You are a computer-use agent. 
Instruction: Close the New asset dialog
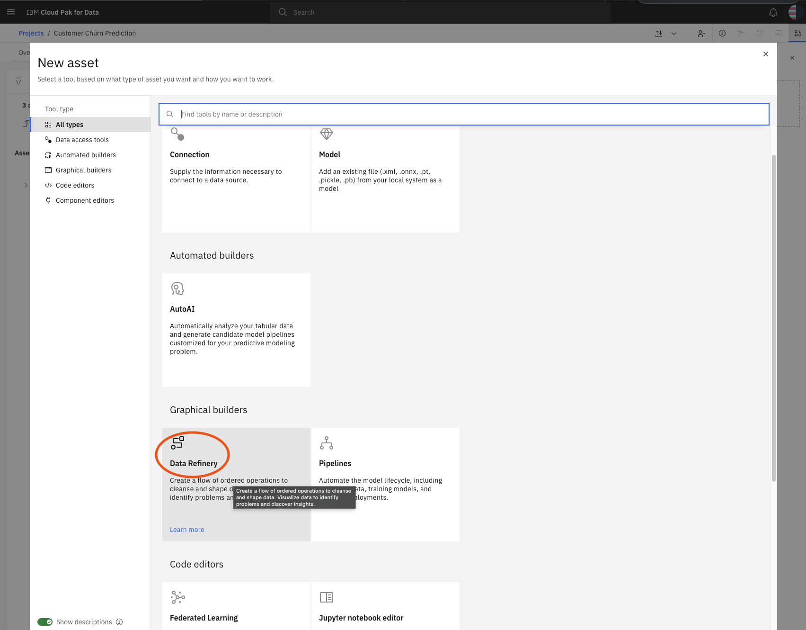click(x=766, y=54)
